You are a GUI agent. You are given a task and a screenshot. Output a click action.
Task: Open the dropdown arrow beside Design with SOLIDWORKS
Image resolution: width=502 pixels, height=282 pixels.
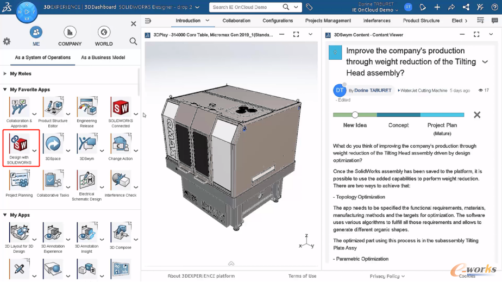click(34, 151)
